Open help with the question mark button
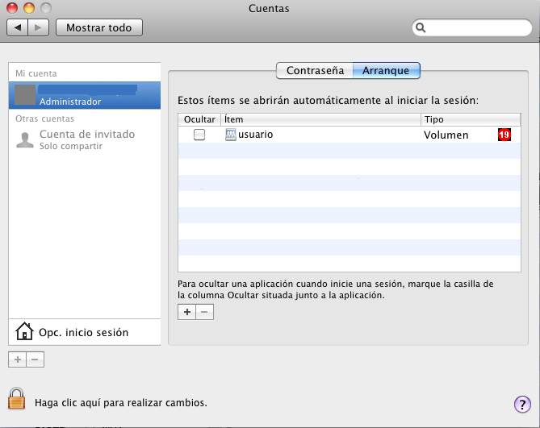This screenshot has width=540, height=428. pos(522,405)
